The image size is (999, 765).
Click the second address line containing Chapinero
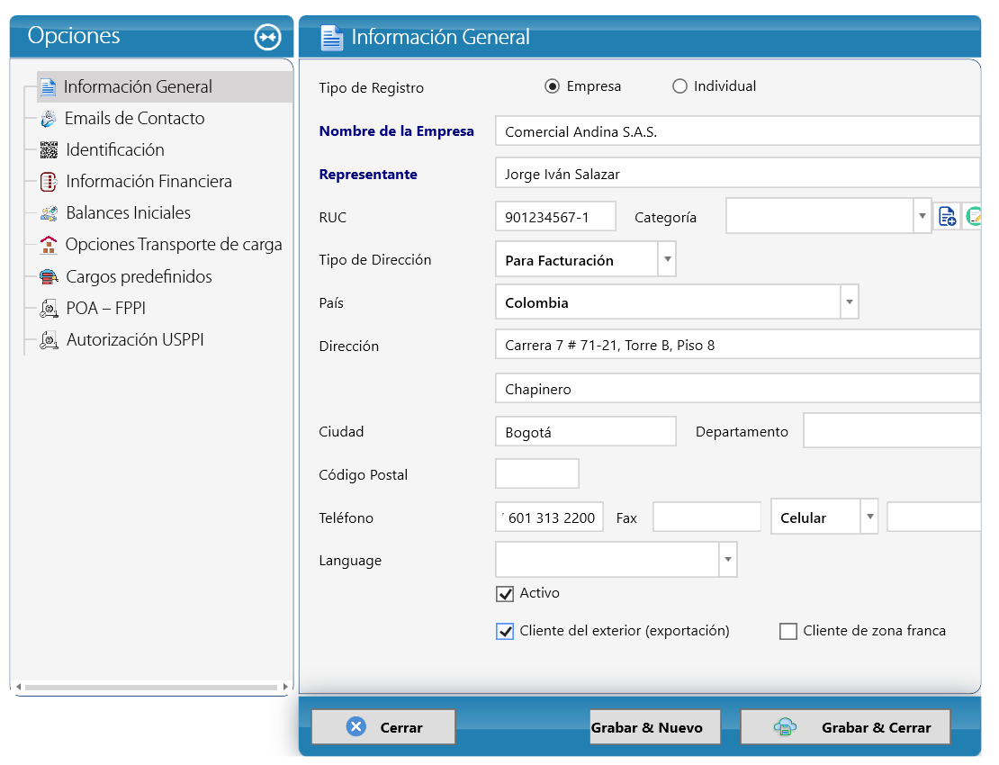pos(737,389)
